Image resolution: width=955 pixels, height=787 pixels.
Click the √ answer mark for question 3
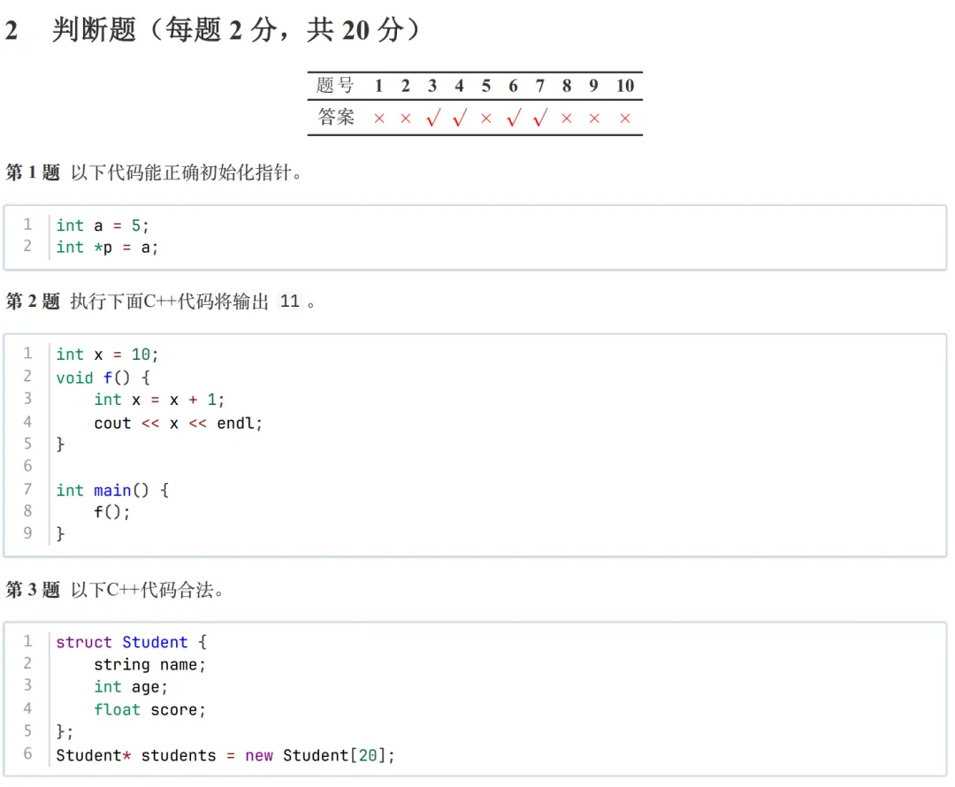[x=432, y=117]
